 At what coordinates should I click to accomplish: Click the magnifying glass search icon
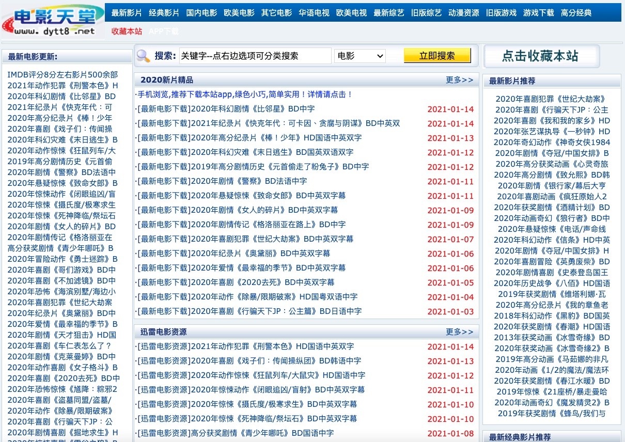click(143, 56)
